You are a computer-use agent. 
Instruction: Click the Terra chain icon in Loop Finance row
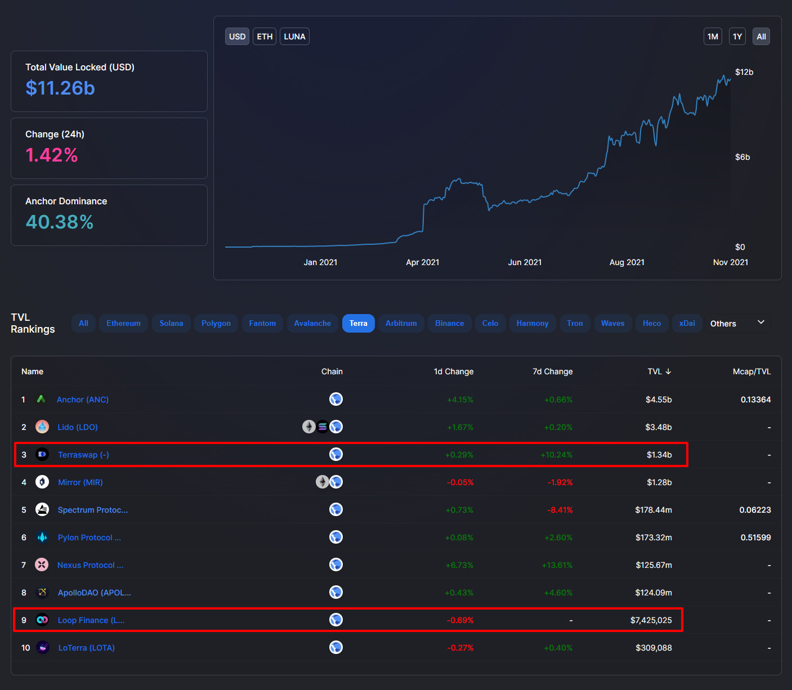336,620
